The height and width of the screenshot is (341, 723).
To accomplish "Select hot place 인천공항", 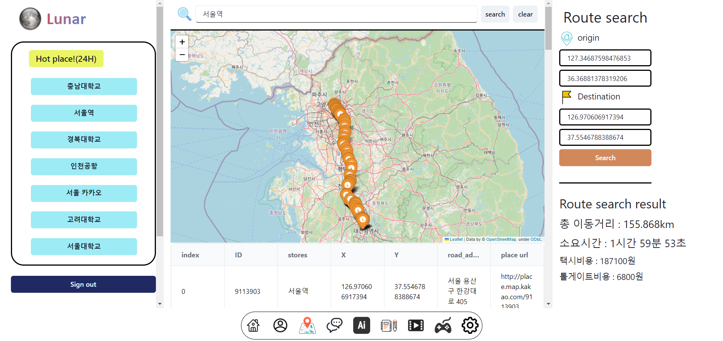I will pyautogui.click(x=84, y=167).
